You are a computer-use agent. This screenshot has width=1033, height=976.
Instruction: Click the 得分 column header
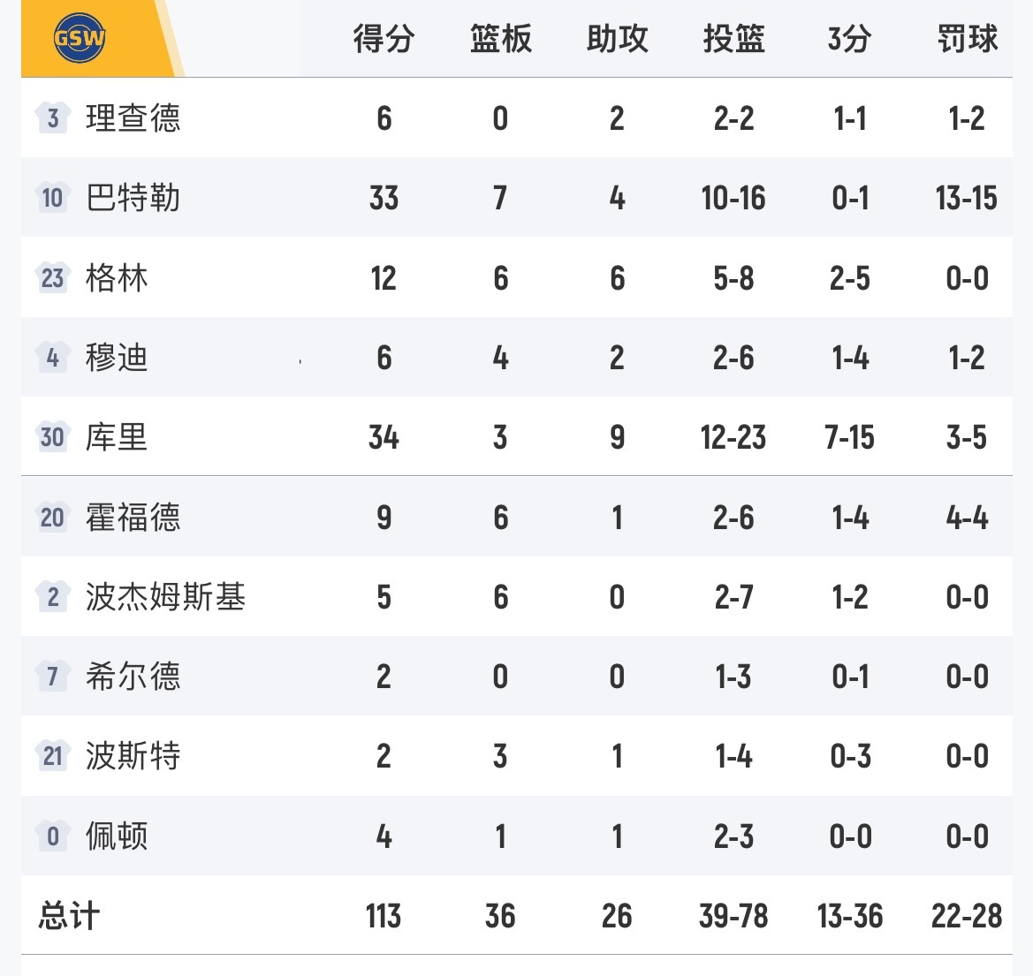tap(384, 39)
